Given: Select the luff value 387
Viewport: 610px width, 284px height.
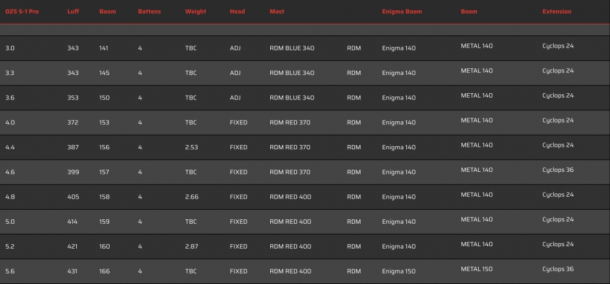Looking at the screenshot, I should pyautogui.click(x=73, y=147).
